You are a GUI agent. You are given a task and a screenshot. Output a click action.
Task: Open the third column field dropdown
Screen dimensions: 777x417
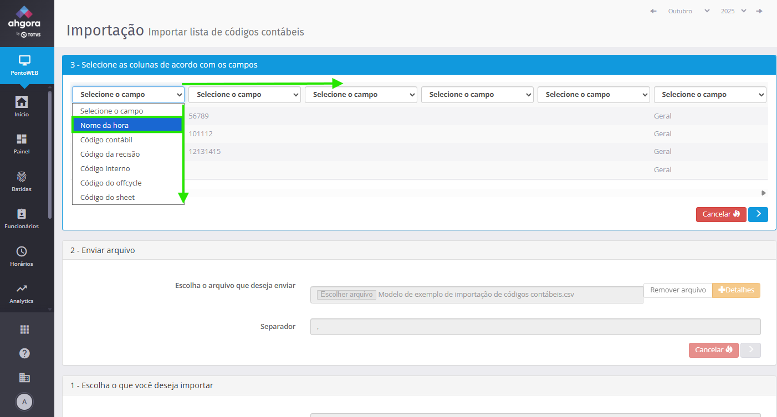[x=361, y=95]
